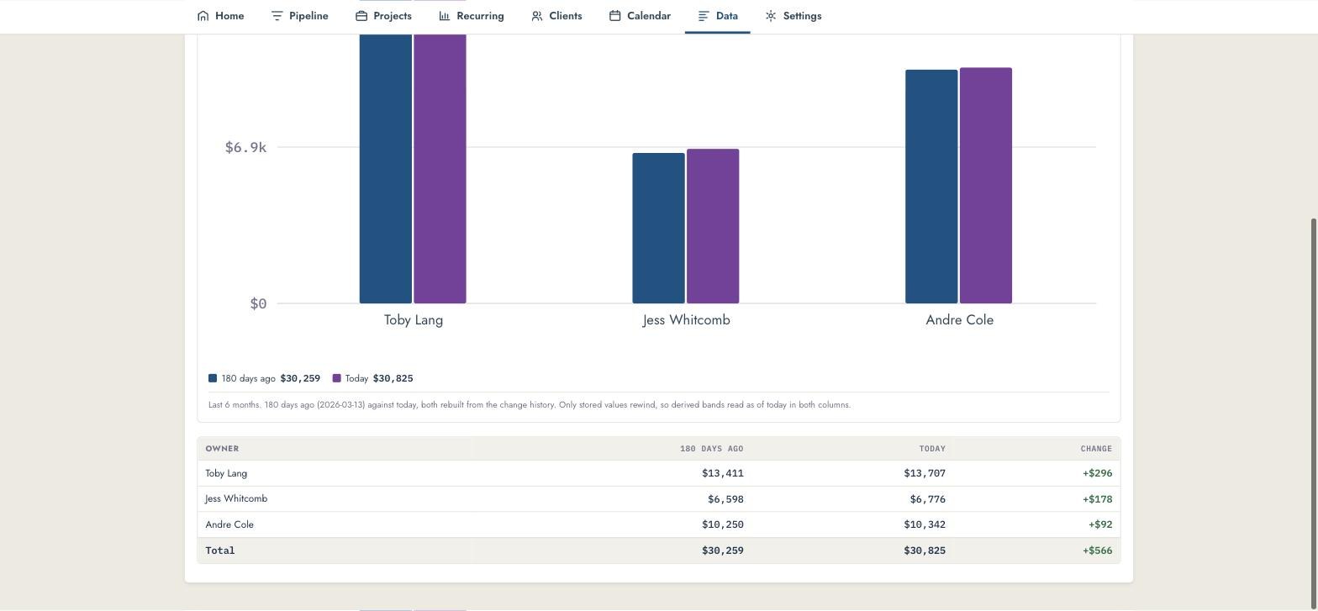
Task: Go to the Clients tab
Action: point(556,16)
